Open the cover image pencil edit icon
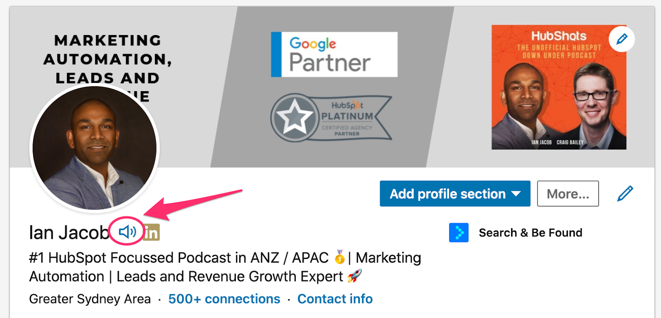Screen dimensions: 661x318 pos(622,39)
